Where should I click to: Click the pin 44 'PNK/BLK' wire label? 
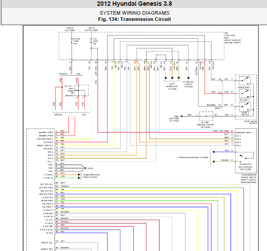65,222
